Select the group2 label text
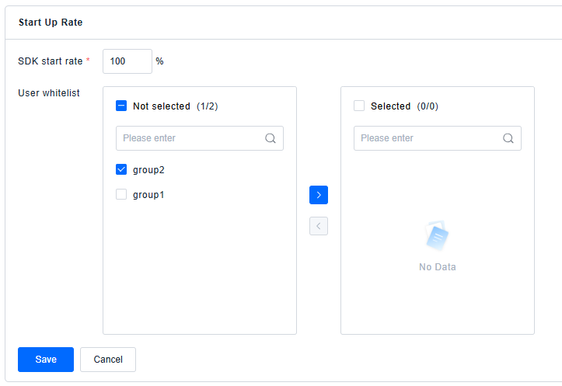The width and height of the screenshot is (562, 386). point(148,169)
